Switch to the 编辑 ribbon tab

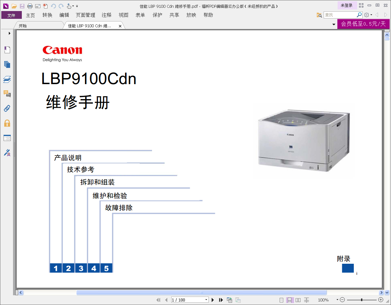(64, 15)
